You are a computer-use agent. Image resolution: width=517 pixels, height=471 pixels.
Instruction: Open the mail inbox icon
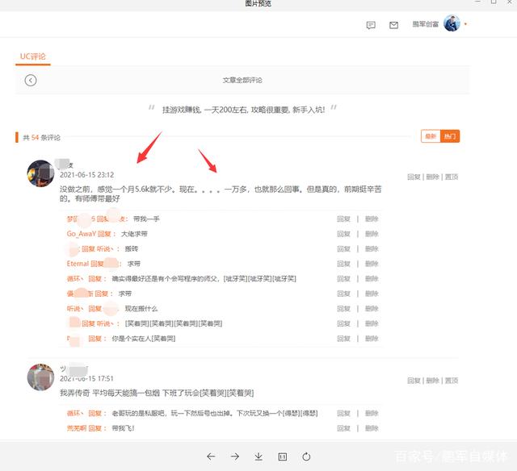[x=393, y=25]
